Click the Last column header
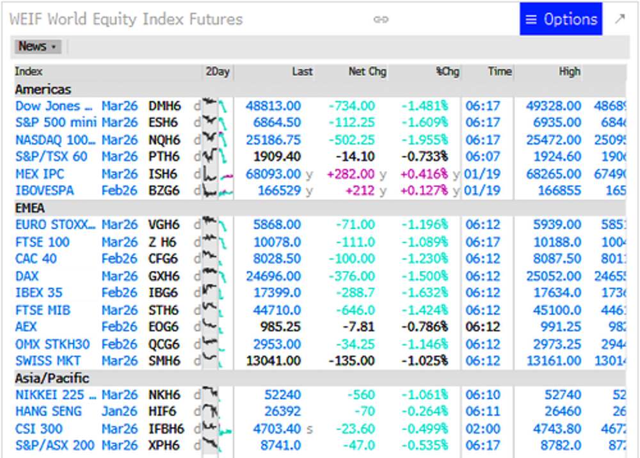This screenshot has height=458, width=640. click(x=302, y=72)
